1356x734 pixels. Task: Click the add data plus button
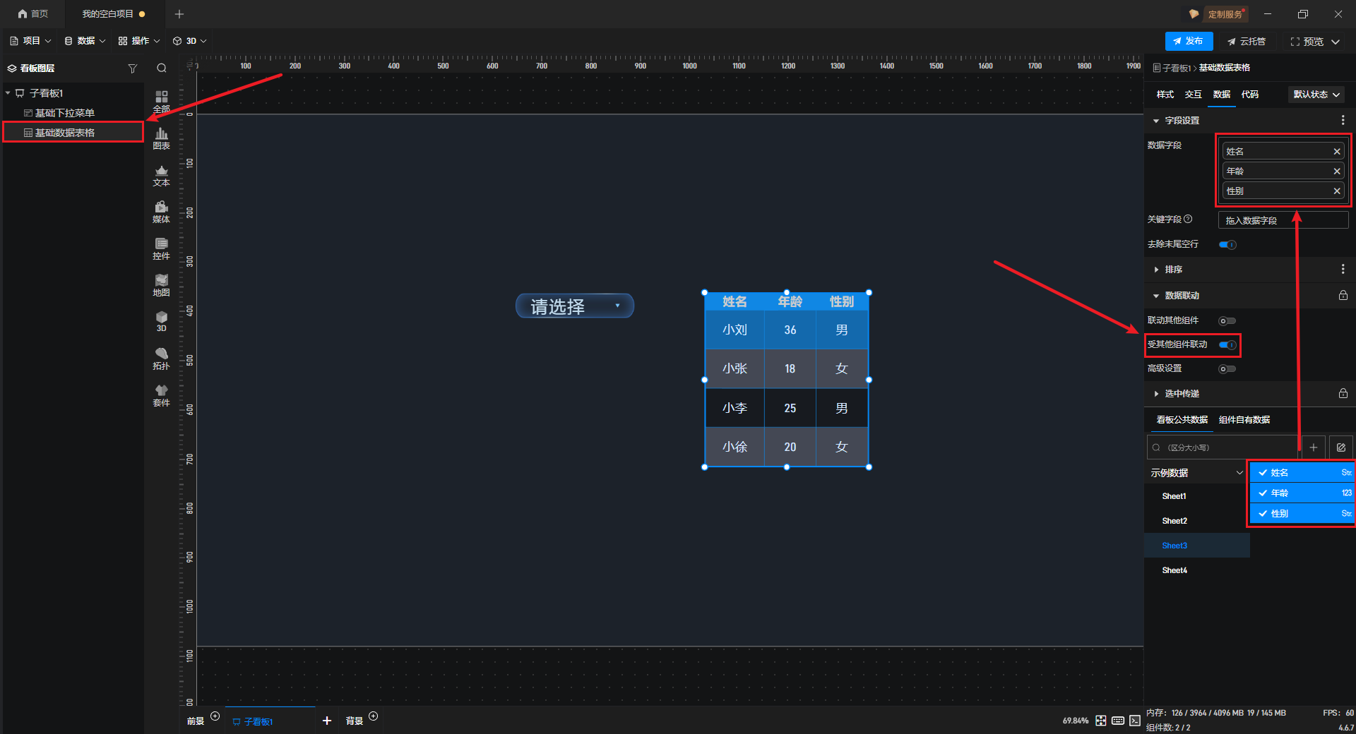(x=1313, y=447)
